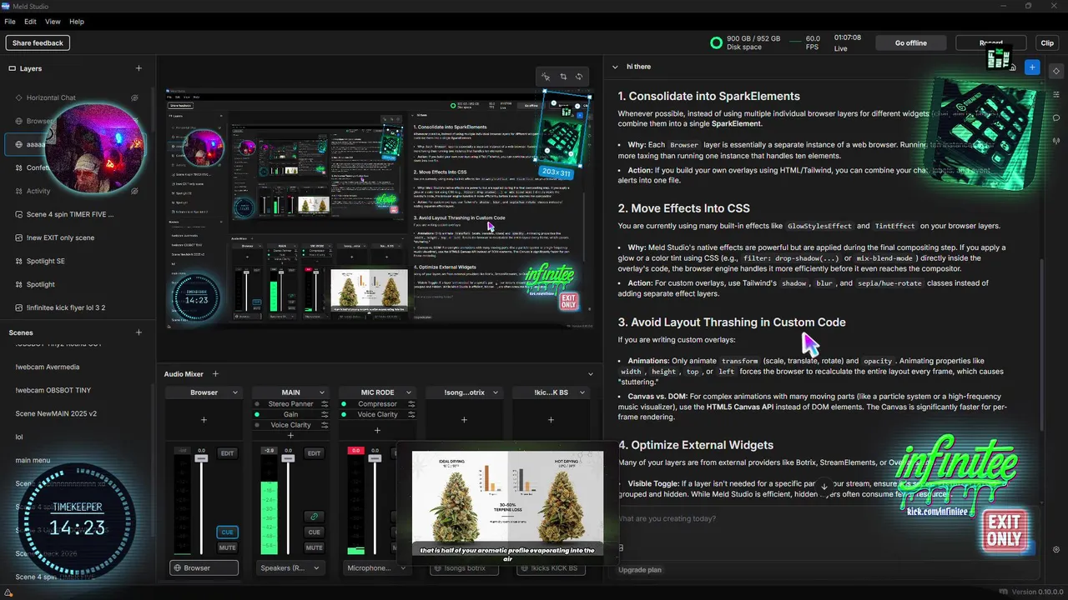The image size is (1068, 600).
Task: Open the Edit menu
Action: [x=30, y=22]
